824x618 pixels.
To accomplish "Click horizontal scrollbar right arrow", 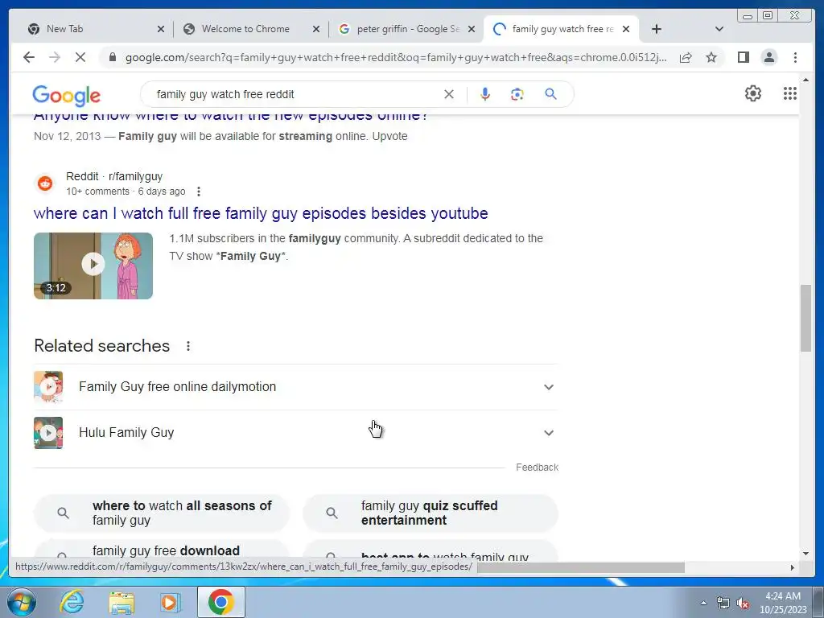I will [793, 567].
